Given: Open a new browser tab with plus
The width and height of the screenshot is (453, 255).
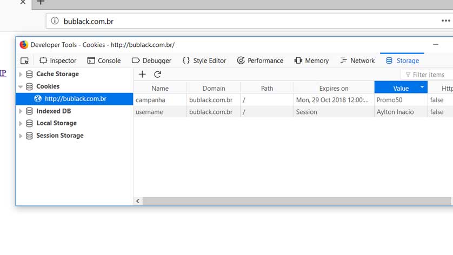Looking at the screenshot, I should 41,2.
